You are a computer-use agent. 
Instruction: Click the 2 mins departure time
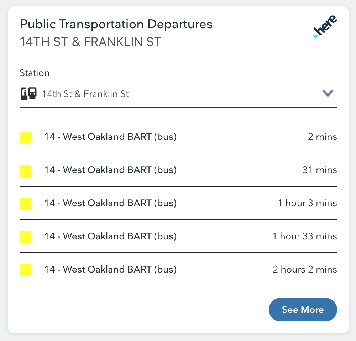coord(323,137)
